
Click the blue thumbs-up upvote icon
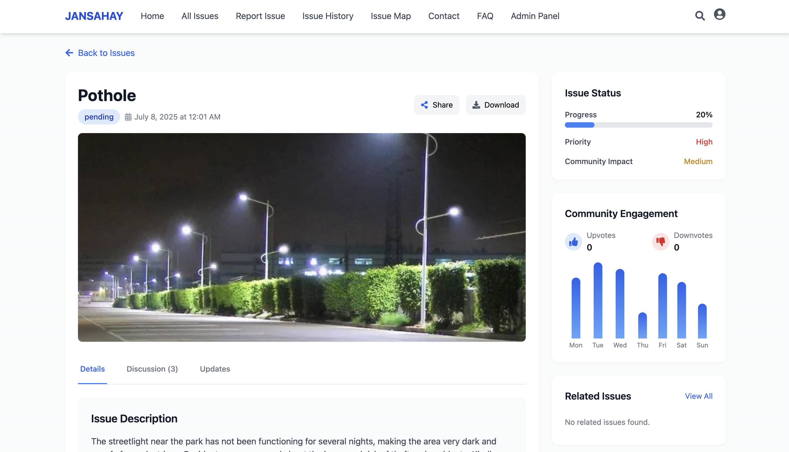573,241
